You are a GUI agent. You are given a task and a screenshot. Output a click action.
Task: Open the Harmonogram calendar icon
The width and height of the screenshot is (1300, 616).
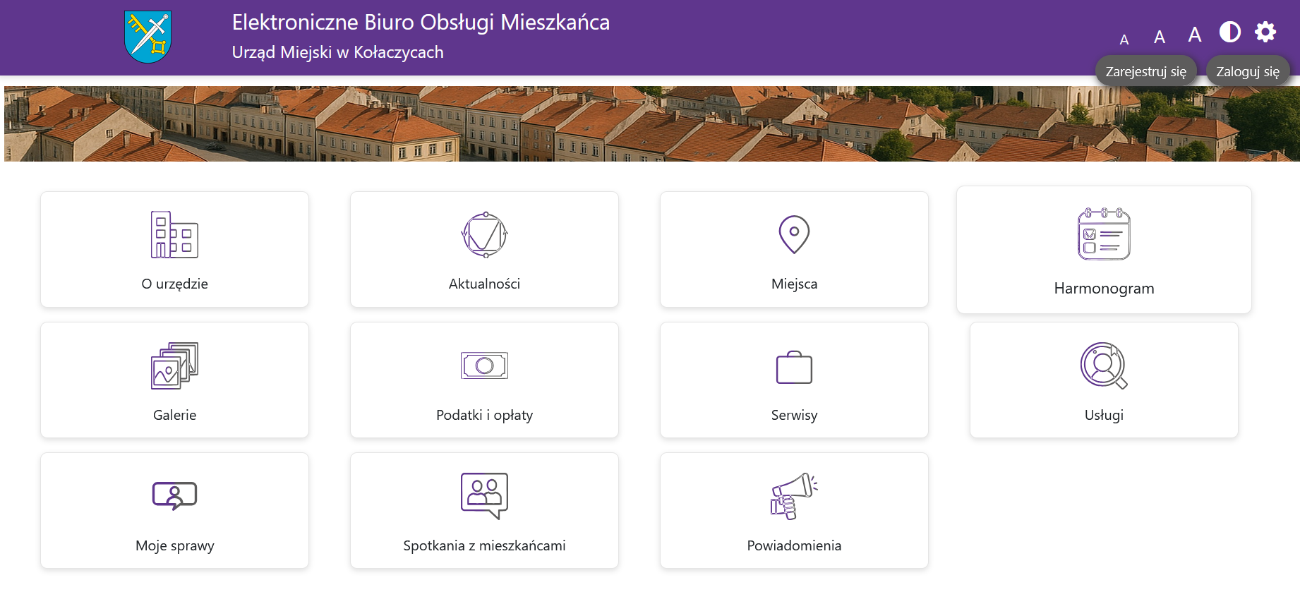click(1104, 234)
